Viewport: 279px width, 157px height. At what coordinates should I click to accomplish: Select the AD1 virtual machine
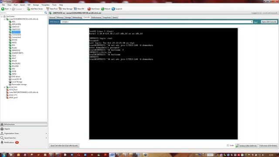tap(14, 21)
